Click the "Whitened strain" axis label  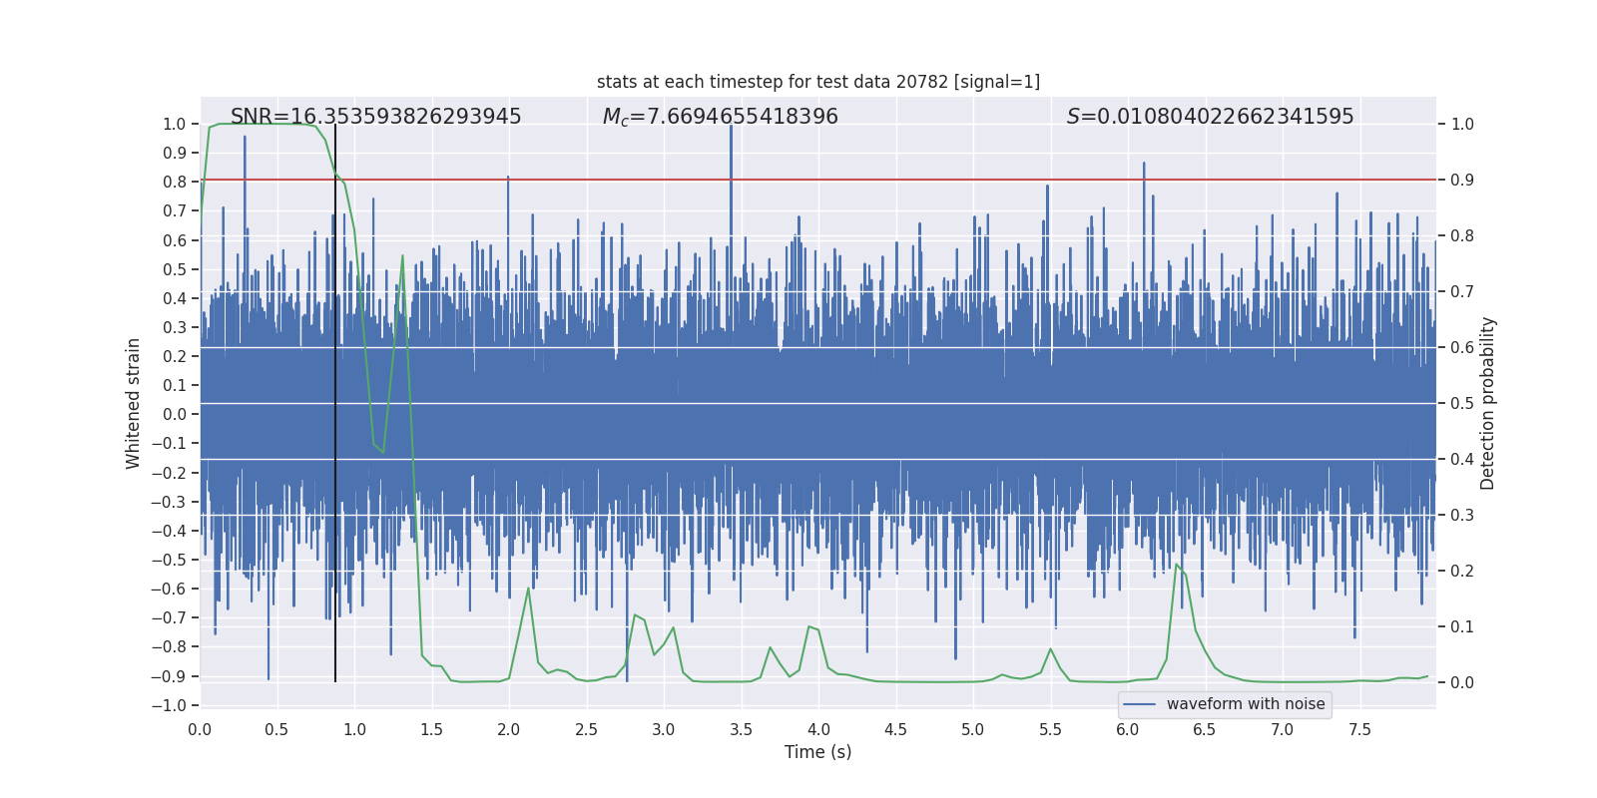(134, 403)
